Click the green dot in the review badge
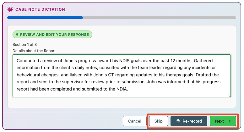Screen dimensions: 244x132 click(17, 34)
